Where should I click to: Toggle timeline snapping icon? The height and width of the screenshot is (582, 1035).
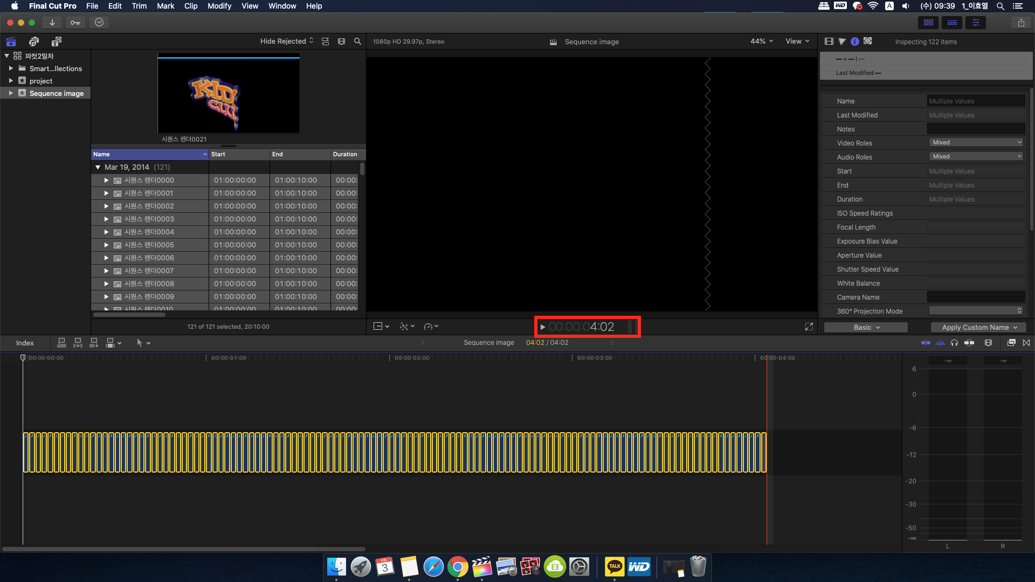pyautogui.click(x=969, y=343)
